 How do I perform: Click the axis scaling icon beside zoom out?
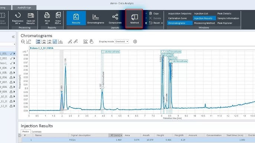point(29,41)
